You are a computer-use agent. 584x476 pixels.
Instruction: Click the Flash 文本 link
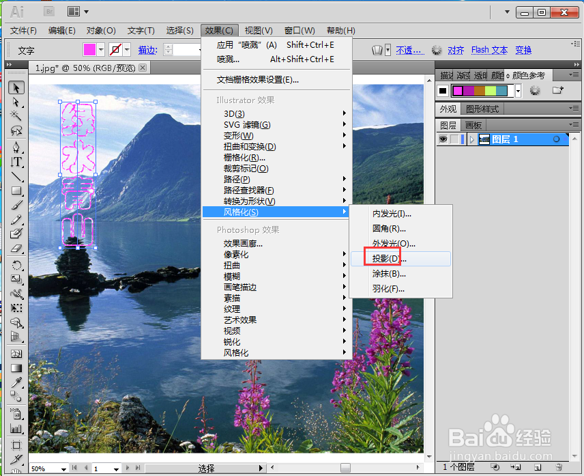489,50
